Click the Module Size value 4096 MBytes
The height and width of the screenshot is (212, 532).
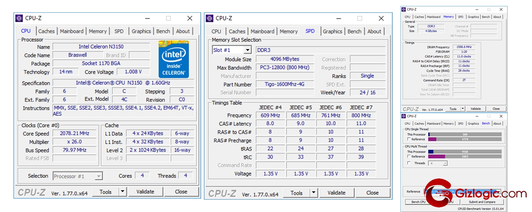(x=284, y=59)
